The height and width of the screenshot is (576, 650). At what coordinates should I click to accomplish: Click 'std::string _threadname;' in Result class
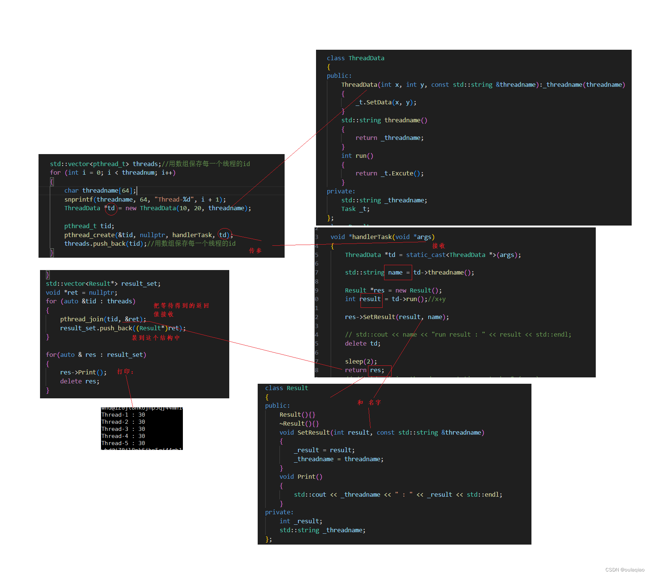click(323, 530)
